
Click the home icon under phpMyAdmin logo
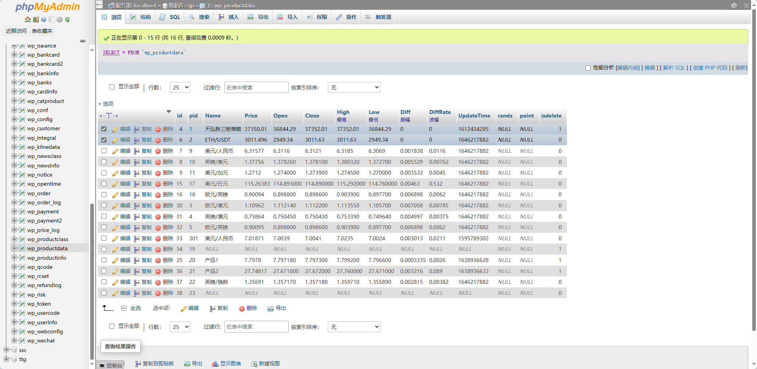click(27, 19)
